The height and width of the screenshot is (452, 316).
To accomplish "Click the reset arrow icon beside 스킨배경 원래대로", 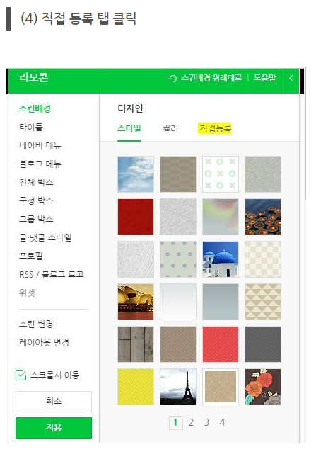I will (172, 78).
